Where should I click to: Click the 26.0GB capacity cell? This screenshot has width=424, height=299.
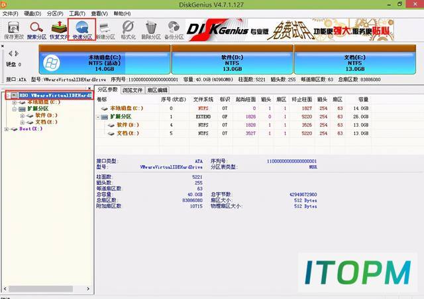tap(360, 117)
